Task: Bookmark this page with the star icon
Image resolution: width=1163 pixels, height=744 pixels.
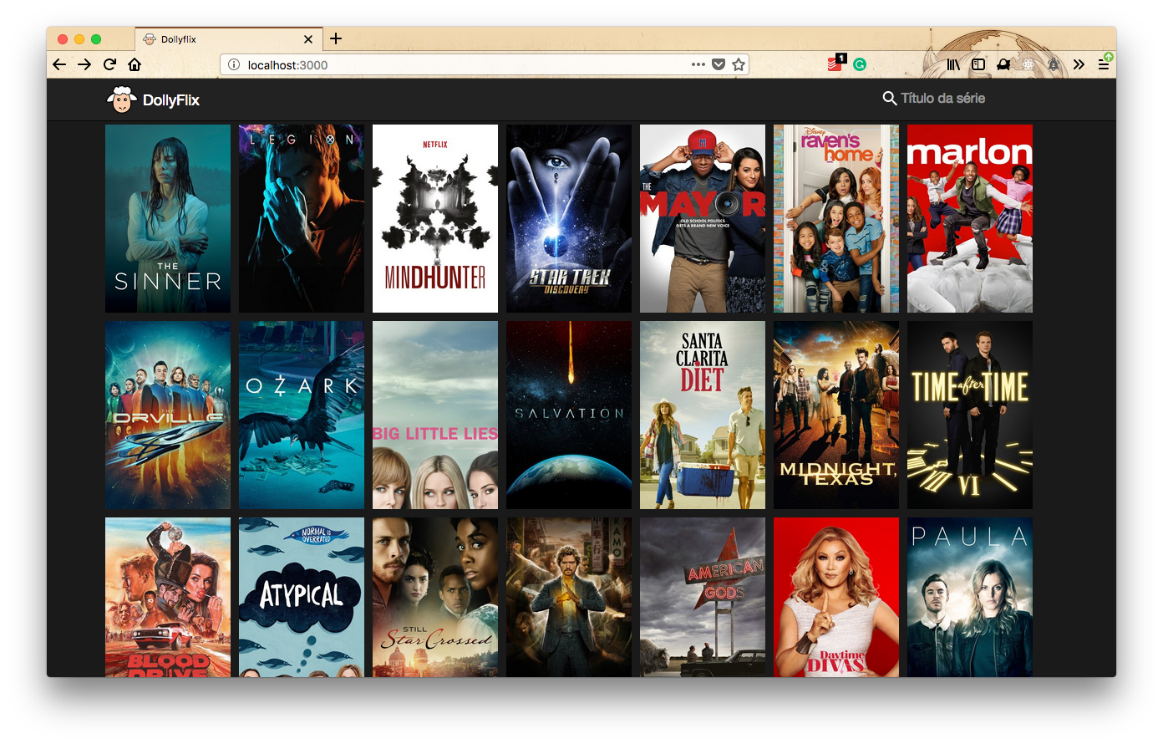Action: [739, 64]
